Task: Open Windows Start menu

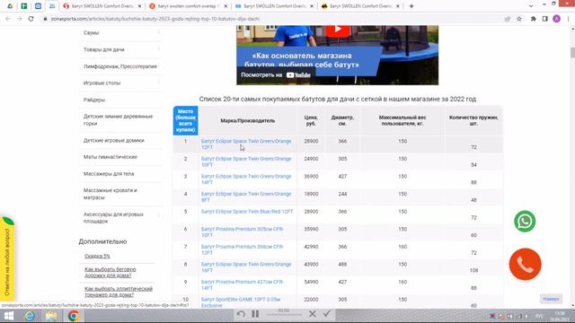Action: tap(8, 316)
